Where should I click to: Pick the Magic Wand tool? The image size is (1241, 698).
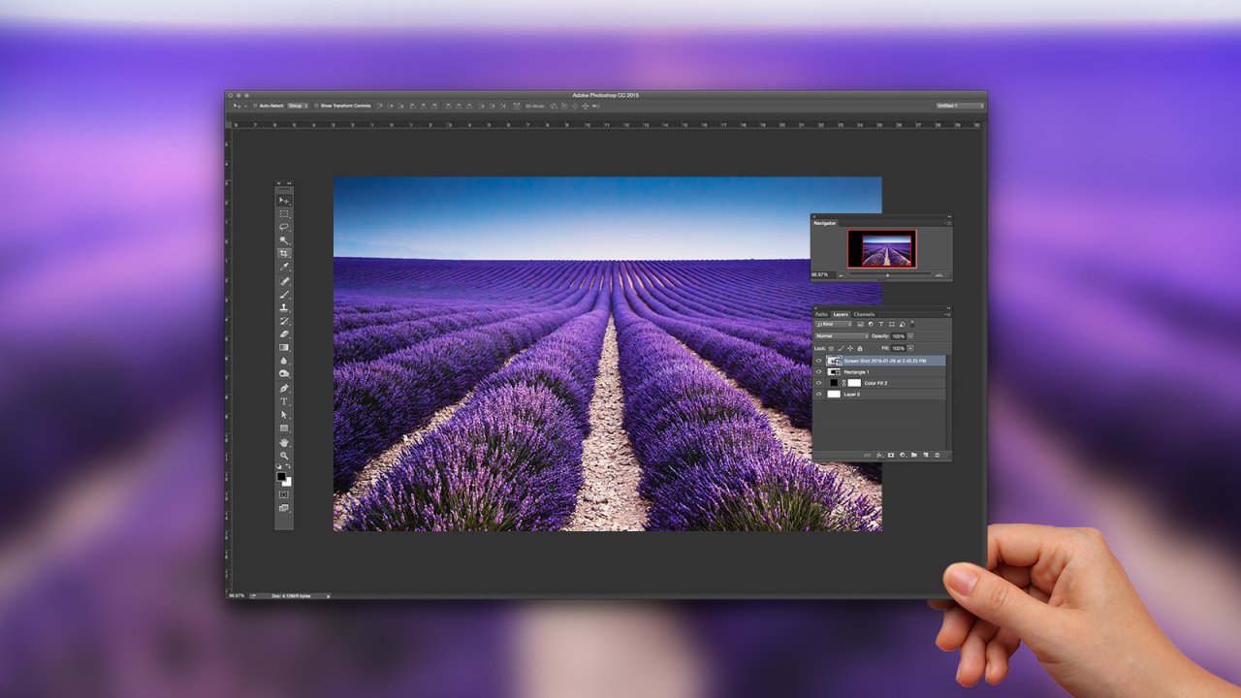click(x=284, y=240)
